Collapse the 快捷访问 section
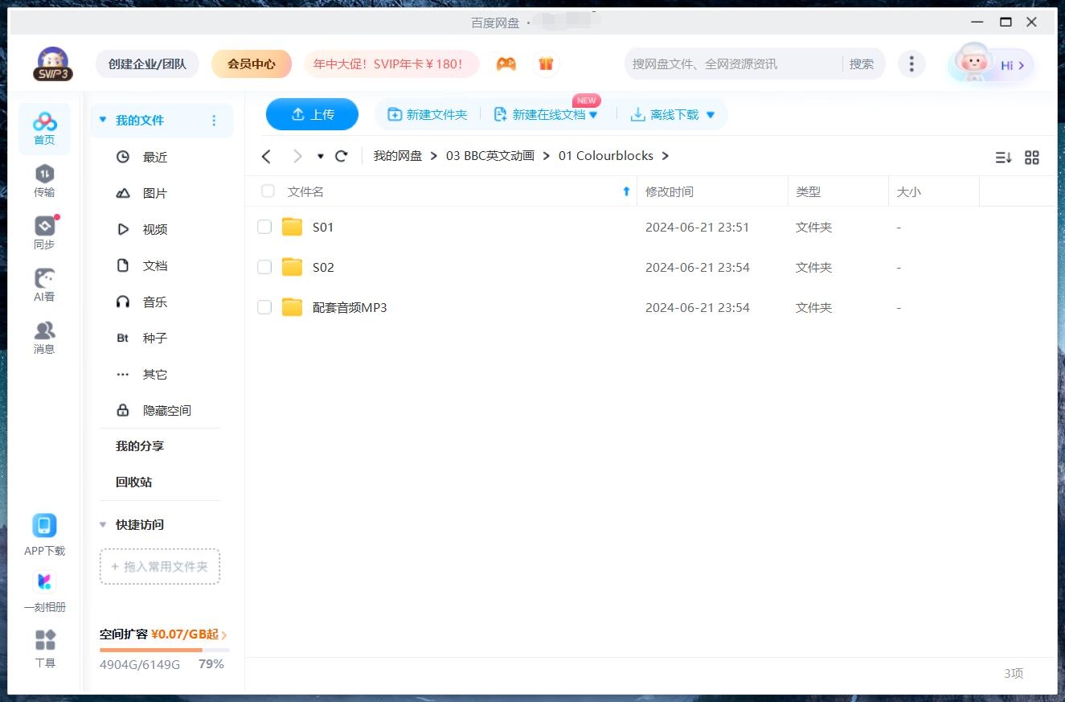Viewport: 1065px width, 702px height. 102,524
